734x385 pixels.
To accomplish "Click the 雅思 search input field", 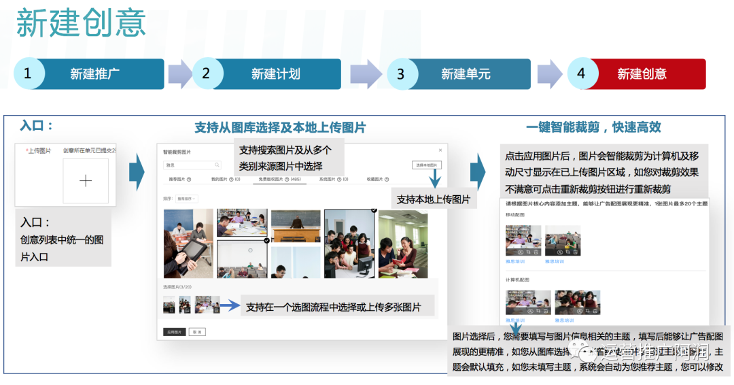I will click(x=192, y=165).
